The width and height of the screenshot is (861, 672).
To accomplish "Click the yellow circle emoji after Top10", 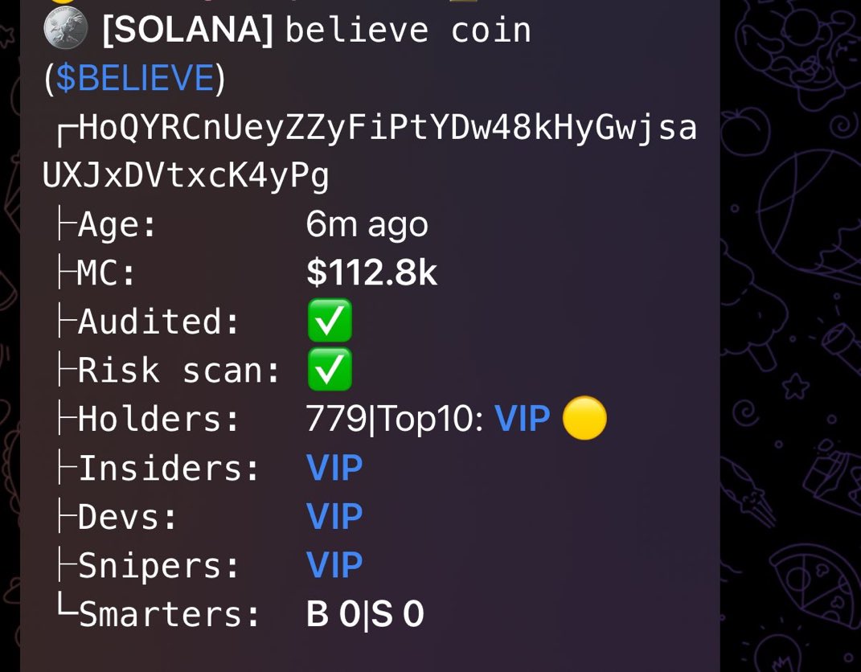I will (x=584, y=418).
